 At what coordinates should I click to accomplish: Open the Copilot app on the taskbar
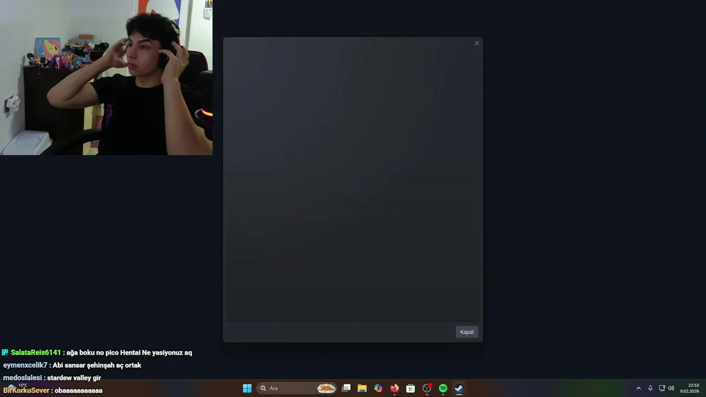(378, 388)
